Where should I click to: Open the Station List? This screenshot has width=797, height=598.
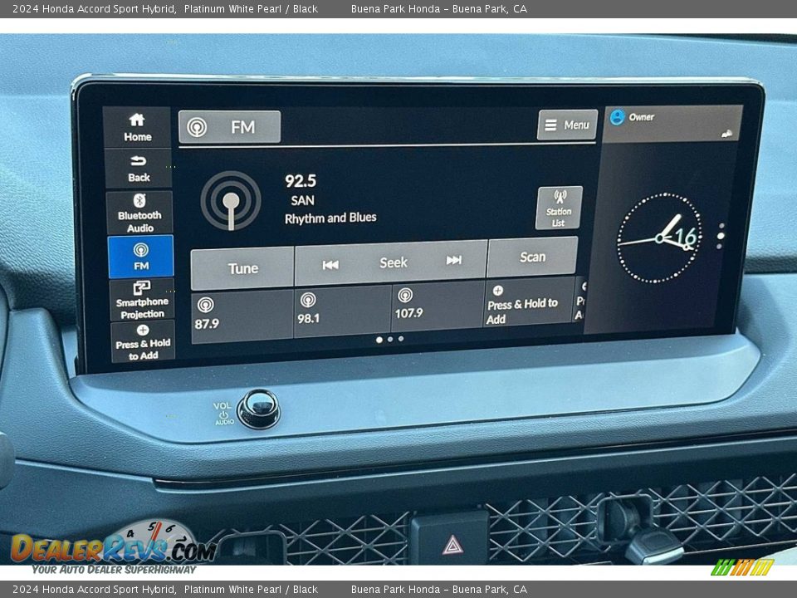coord(559,208)
